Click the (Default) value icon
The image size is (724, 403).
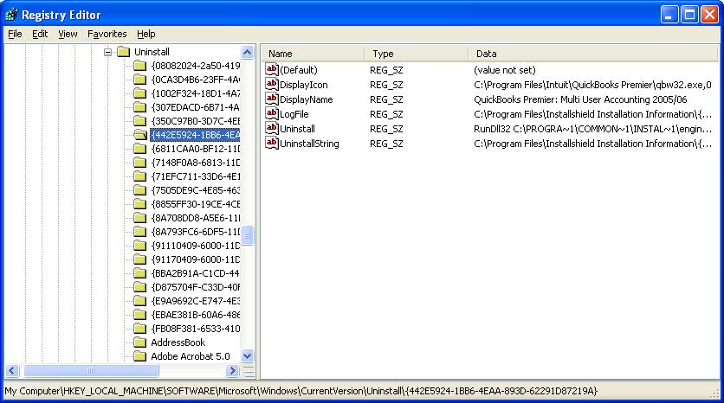click(x=272, y=69)
